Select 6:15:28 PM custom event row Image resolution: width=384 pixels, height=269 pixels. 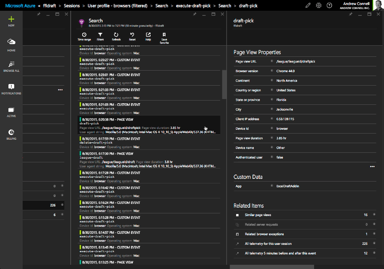[149, 221]
